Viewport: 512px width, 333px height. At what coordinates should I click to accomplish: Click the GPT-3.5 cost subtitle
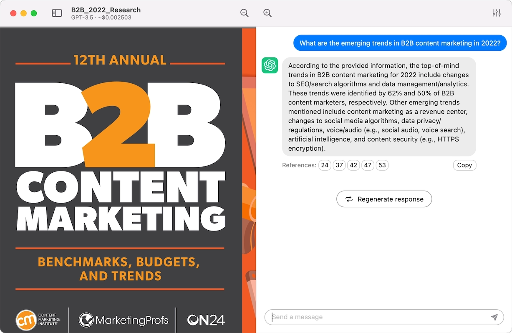(101, 17)
